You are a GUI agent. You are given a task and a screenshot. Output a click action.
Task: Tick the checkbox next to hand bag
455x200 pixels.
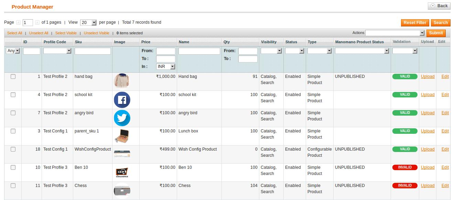click(x=13, y=77)
